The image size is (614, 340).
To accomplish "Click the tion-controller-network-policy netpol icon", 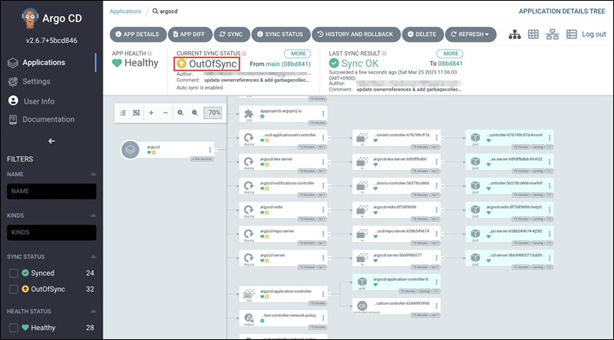I will [x=249, y=318].
